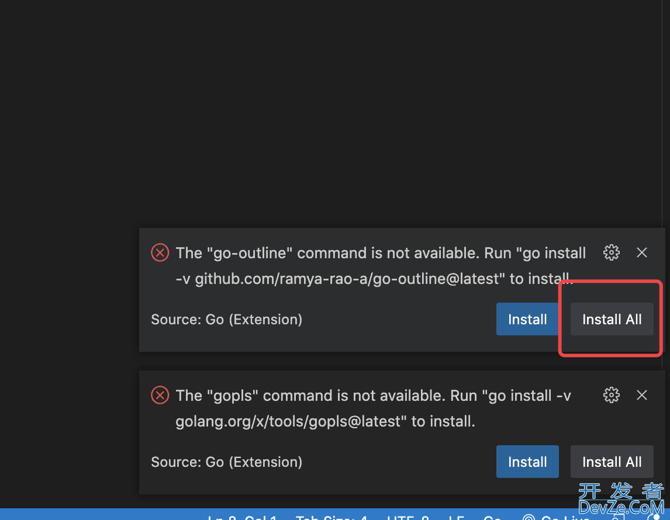Click Install All on gopls notification
Viewport: 670px width, 520px height.
point(612,462)
